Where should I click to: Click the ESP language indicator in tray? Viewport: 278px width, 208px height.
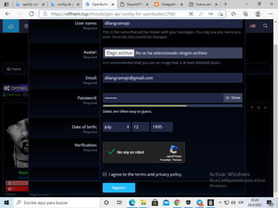click(x=241, y=203)
